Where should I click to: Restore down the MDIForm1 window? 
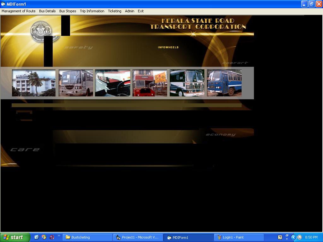pos(311,4)
